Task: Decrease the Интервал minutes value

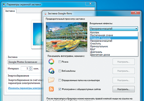Action: 31,70
